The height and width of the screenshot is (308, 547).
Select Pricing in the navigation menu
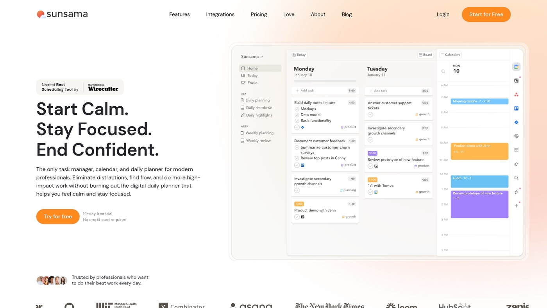click(259, 14)
